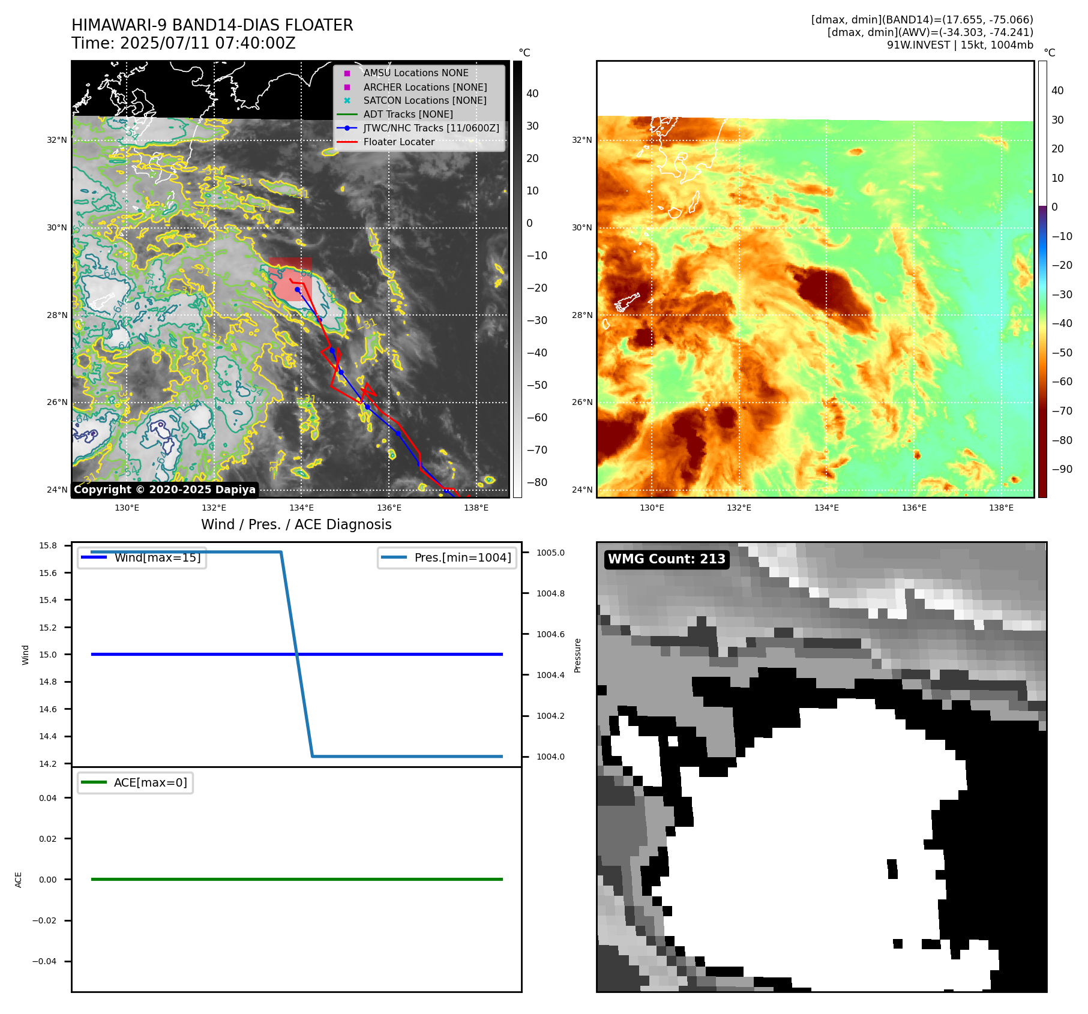Click the '1004.0' pressure tick label
This screenshot has width=1088, height=1014.
tap(550, 757)
